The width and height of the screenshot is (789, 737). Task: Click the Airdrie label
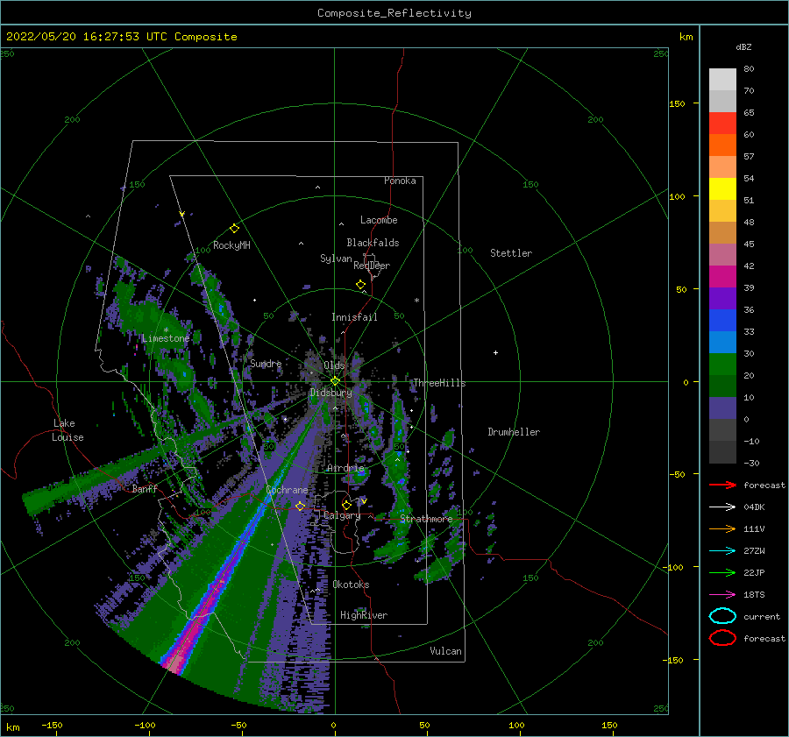(345, 468)
